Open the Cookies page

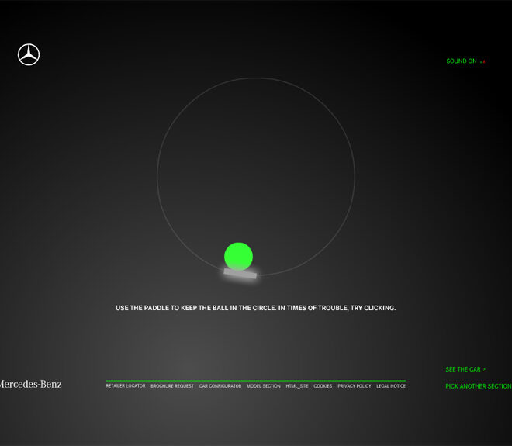point(323,386)
